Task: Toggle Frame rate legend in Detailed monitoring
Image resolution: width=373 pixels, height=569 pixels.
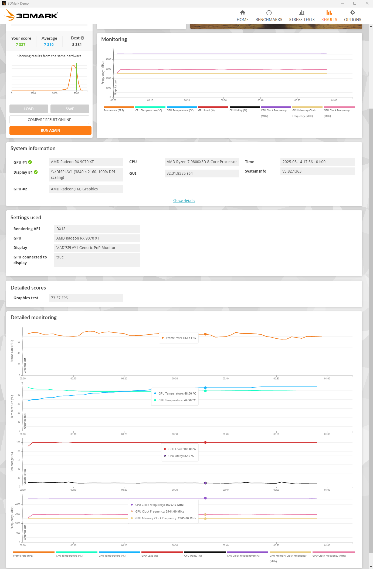Action: tap(34, 554)
